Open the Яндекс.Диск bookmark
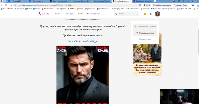199x104 pixels. 156,9
